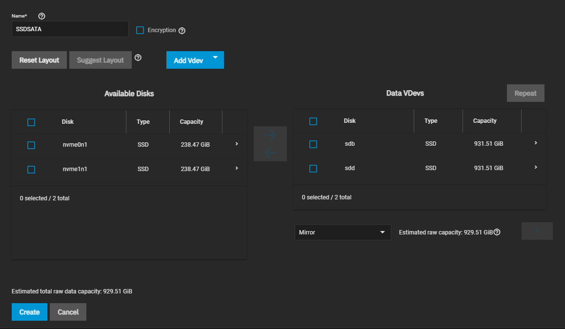Click the SSD type cell for sdd
565x329 pixels.
(x=431, y=168)
